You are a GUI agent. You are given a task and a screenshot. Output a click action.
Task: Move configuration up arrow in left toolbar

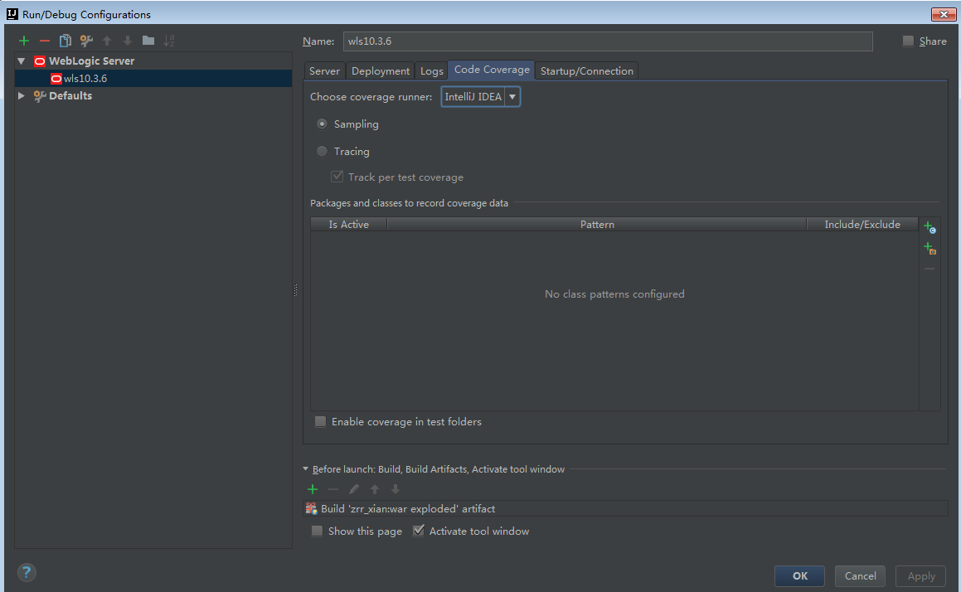[x=107, y=41]
